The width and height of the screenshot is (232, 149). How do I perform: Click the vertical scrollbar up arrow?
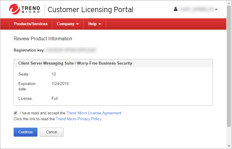pos(229,3)
